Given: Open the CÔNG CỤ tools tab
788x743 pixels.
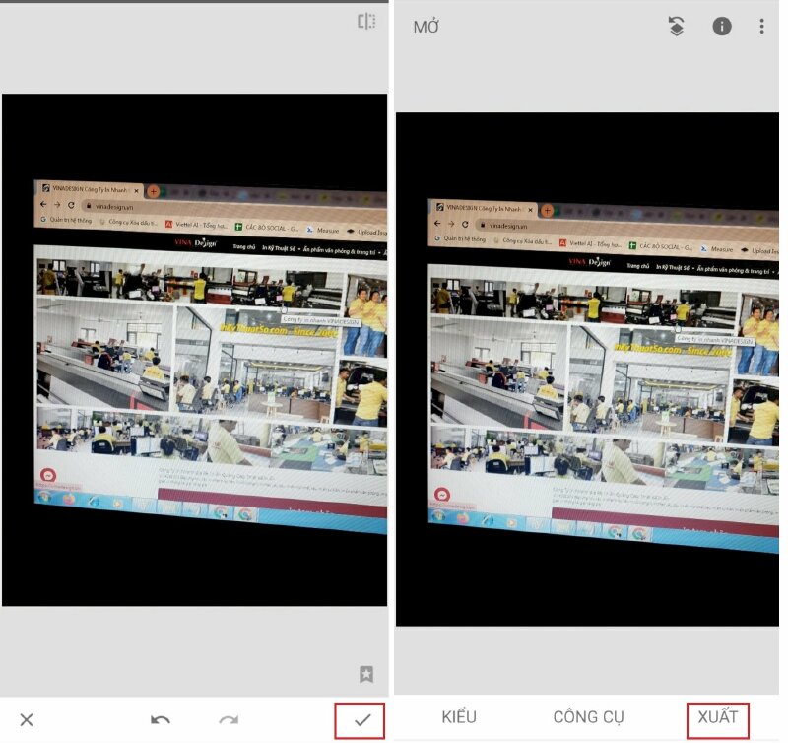Looking at the screenshot, I should (x=588, y=717).
